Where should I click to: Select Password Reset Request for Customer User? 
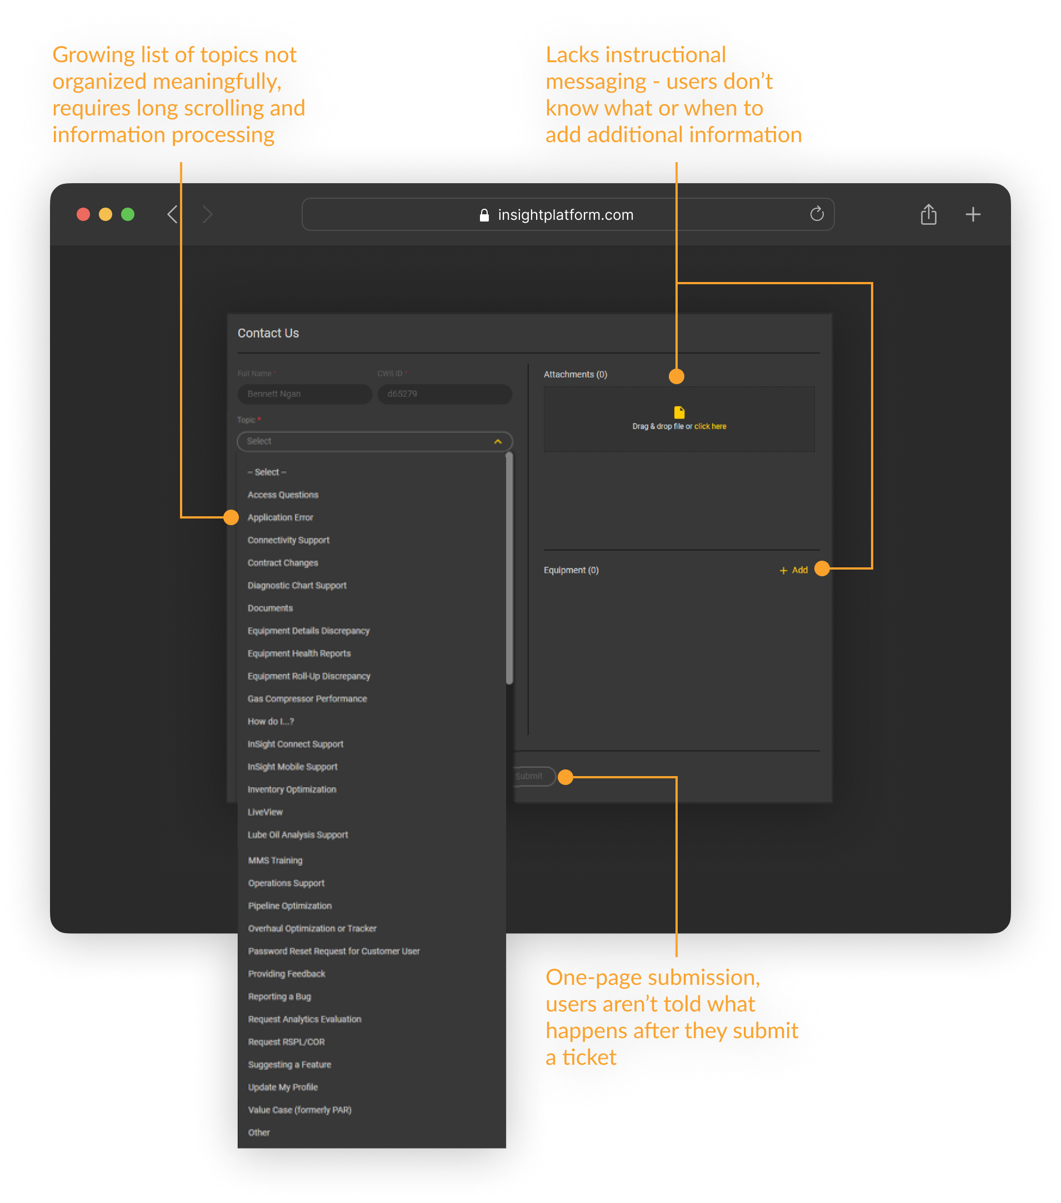tap(333, 951)
